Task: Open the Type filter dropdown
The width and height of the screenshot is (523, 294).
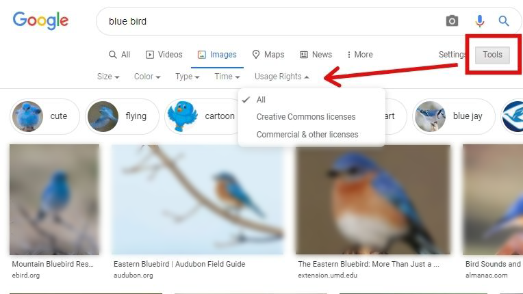Action: 187,77
